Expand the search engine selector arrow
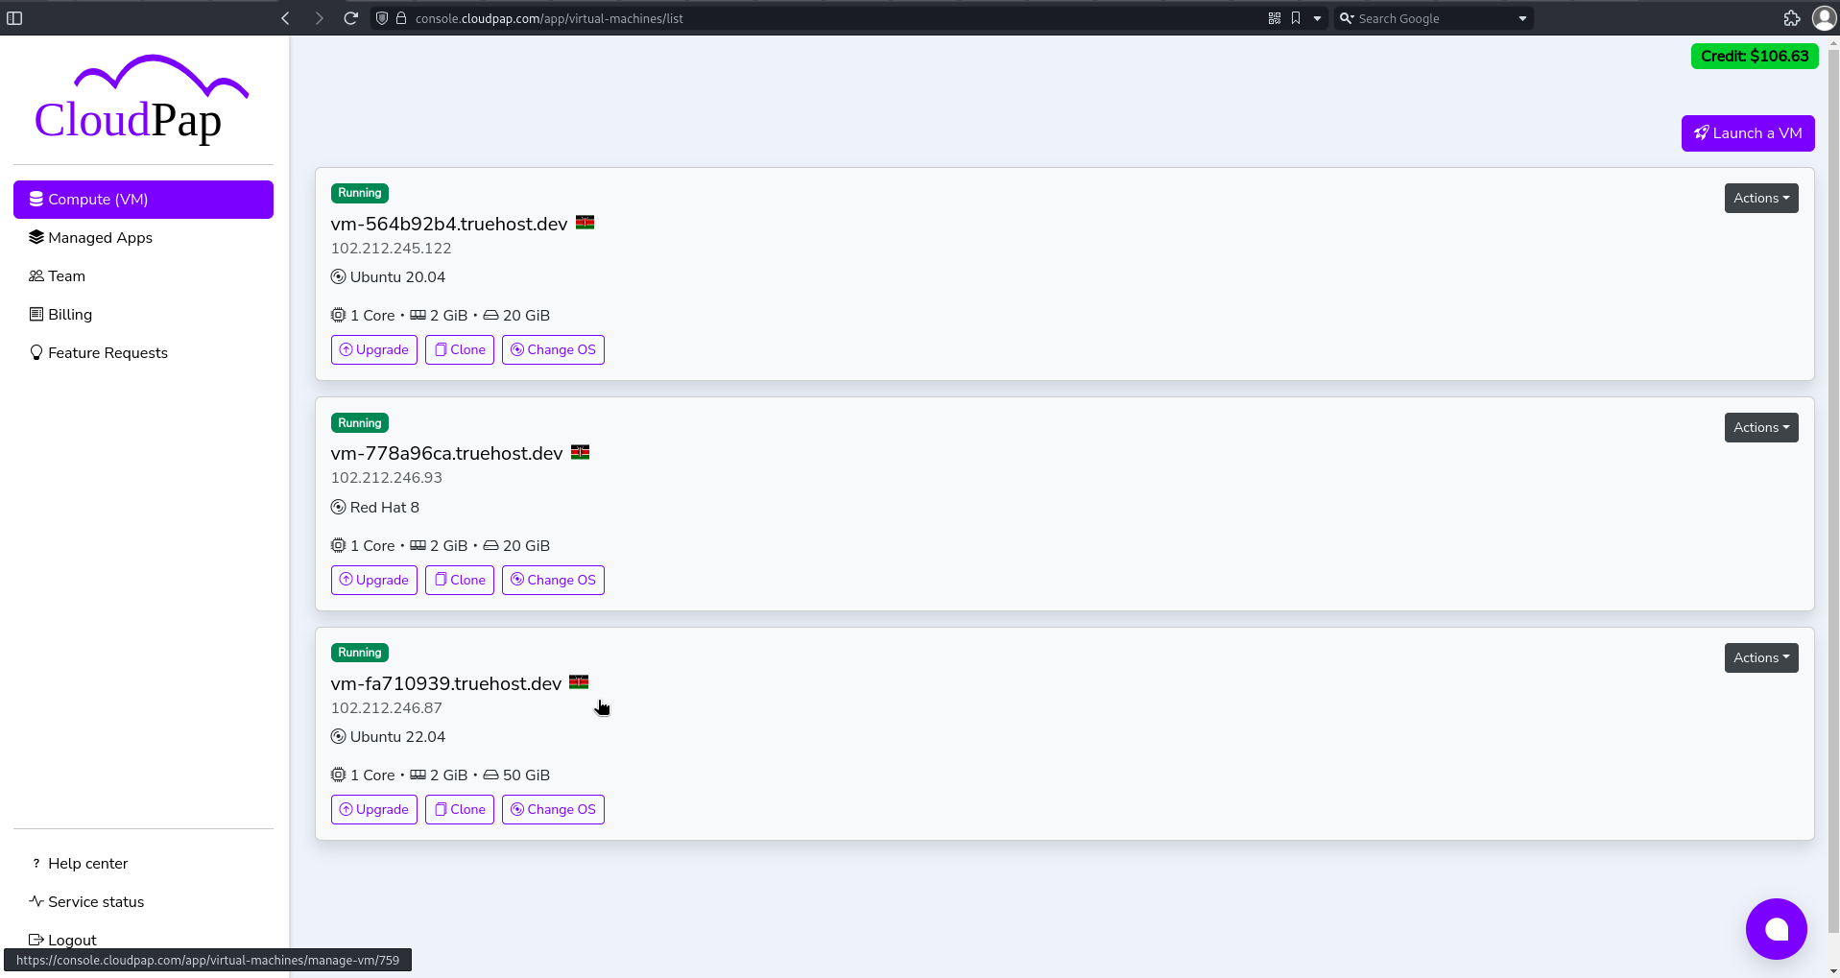Screen dimensions: 1840x978 pyautogui.click(x=1521, y=17)
